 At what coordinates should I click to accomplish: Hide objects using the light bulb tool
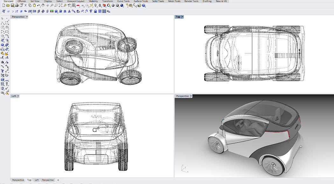[x=95, y=6]
